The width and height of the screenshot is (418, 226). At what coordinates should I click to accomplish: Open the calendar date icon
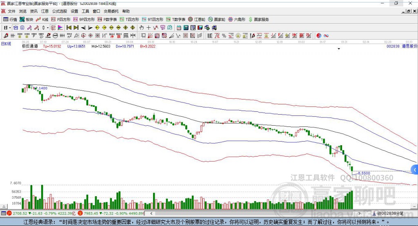coord(179,28)
